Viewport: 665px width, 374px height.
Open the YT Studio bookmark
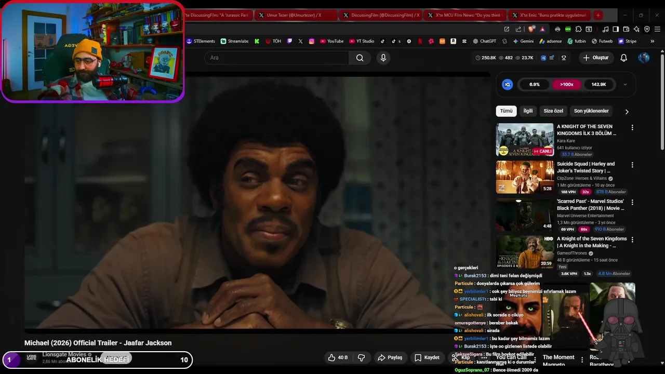click(x=362, y=41)
